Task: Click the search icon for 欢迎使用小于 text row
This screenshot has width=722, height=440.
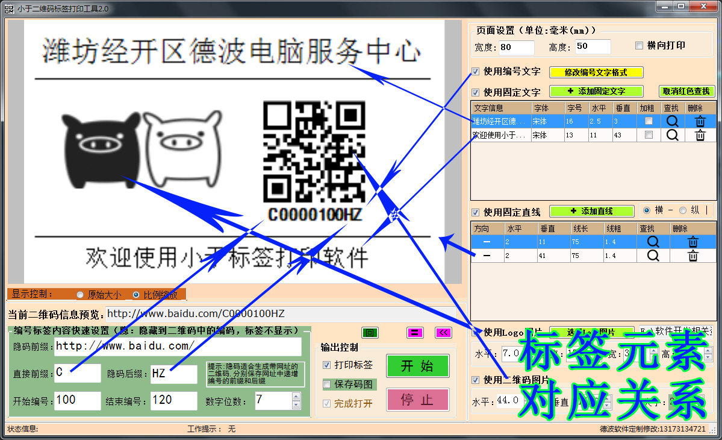Action: 672,135
